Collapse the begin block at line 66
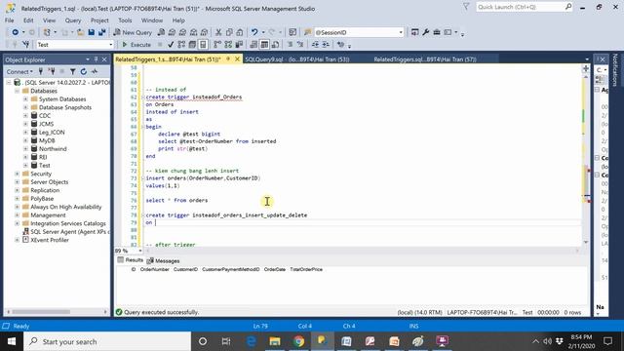Viewport: 624px width, 351px height. 143,127
